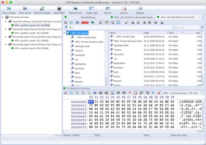
Task: Click the magnifier search icon beside Quick find
Action: 202,27
